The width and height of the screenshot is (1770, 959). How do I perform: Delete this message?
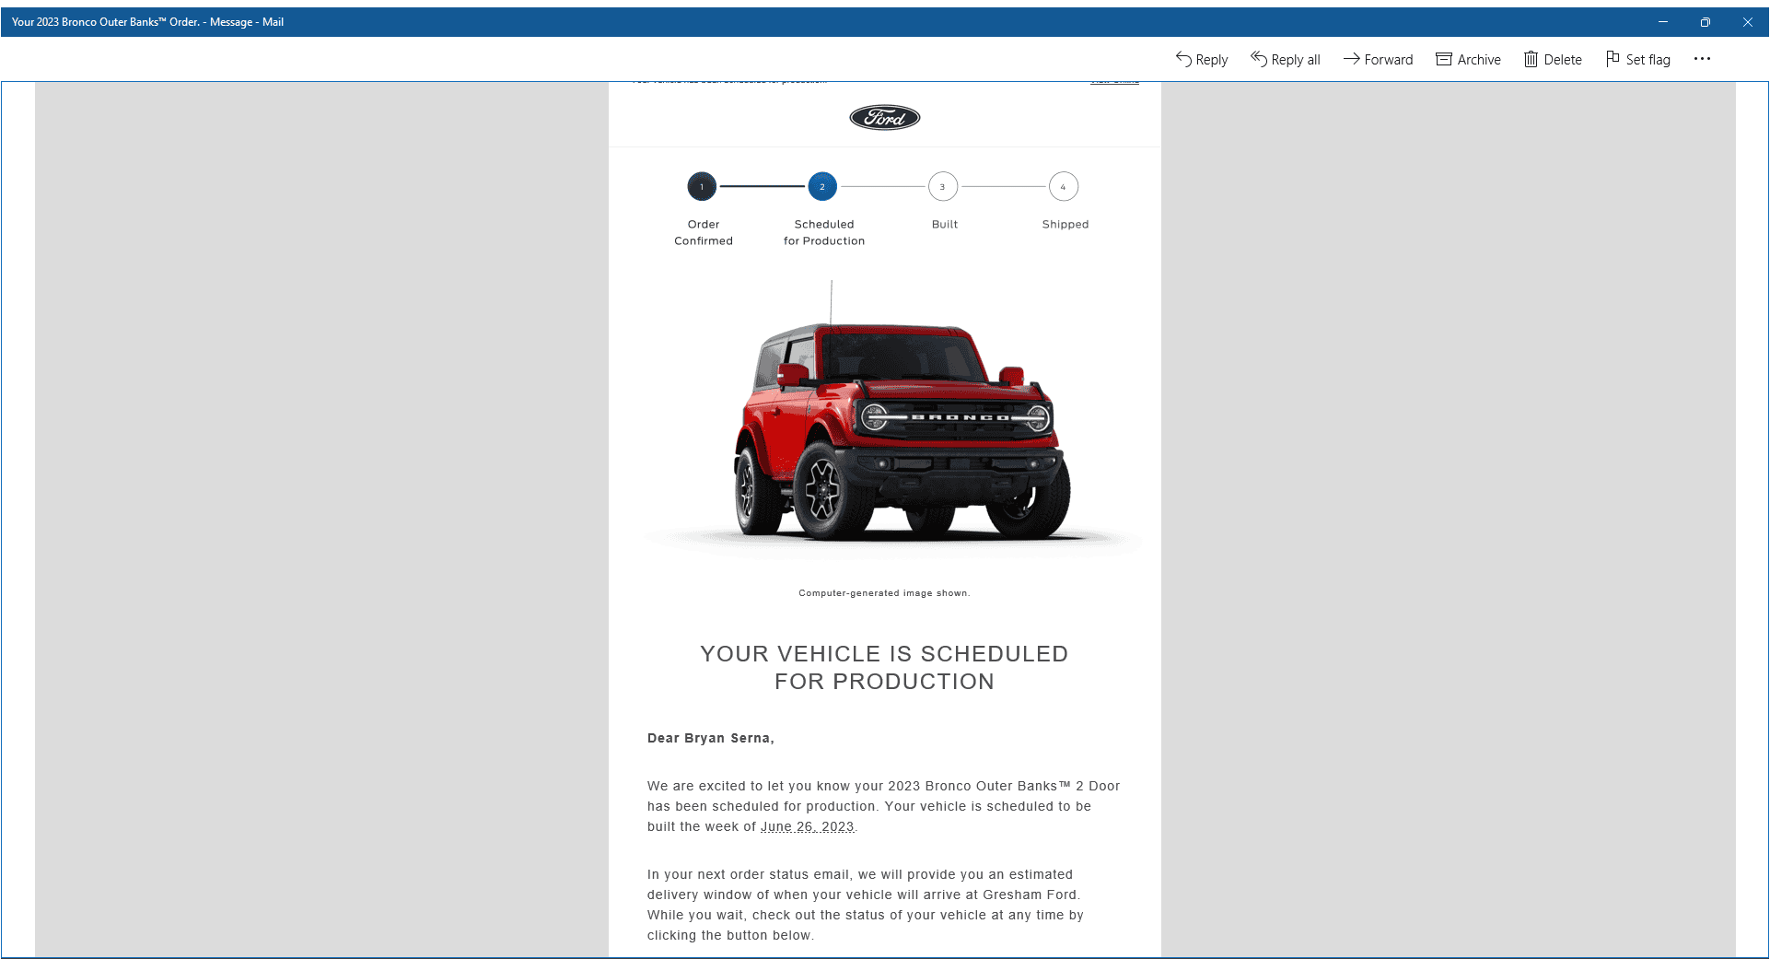tap(1552, 59)
